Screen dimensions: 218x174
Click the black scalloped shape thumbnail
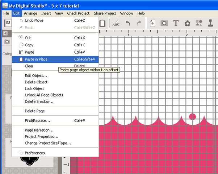coord(29,161)
